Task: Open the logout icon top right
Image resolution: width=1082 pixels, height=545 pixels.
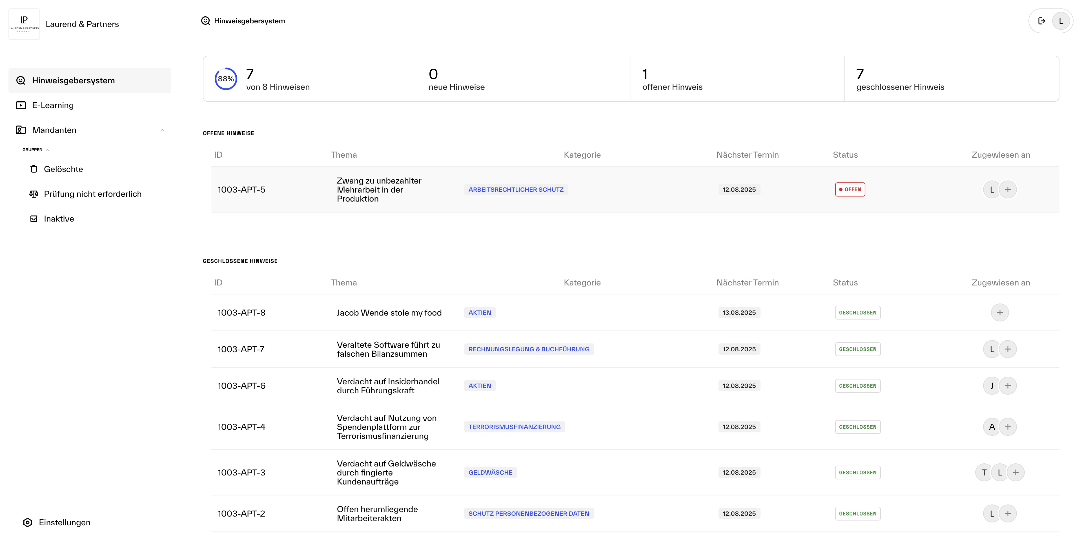Action: point(1041,21)
